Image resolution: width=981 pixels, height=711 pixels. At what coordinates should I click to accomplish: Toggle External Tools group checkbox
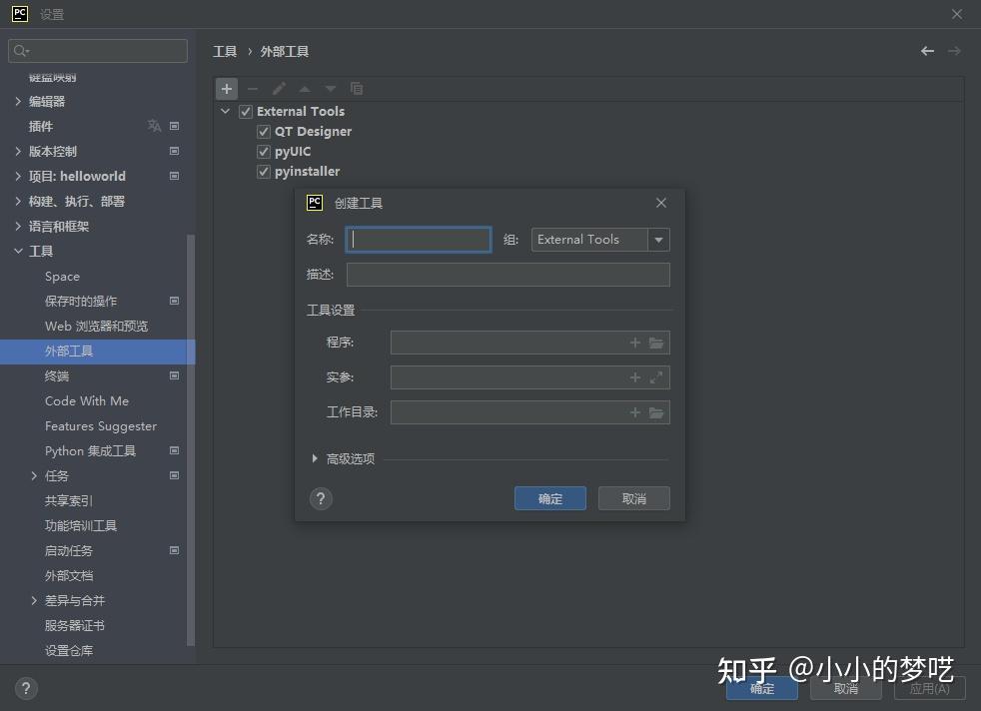[x=246, y=111]
